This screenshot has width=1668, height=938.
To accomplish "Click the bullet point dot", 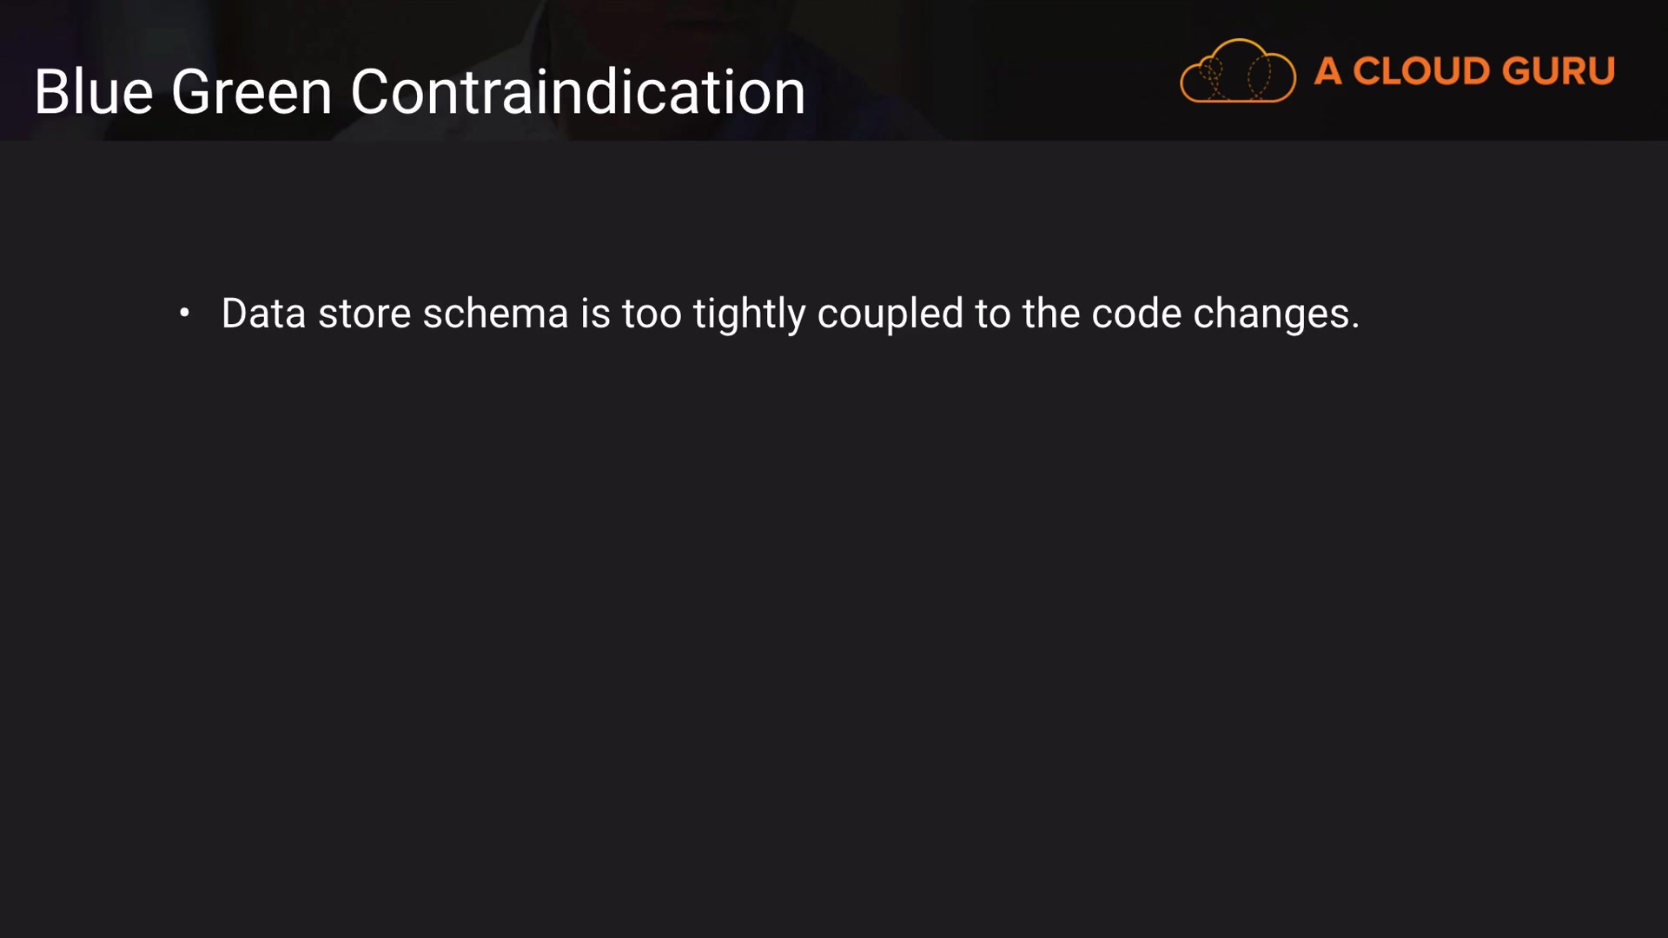I will [184, 313].
